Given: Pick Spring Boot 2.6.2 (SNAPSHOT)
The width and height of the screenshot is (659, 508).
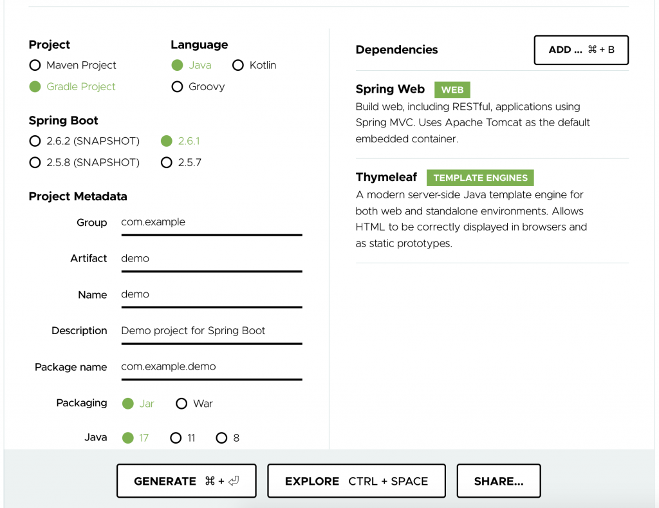Looking at the screenshot, I should coord(35,141).
